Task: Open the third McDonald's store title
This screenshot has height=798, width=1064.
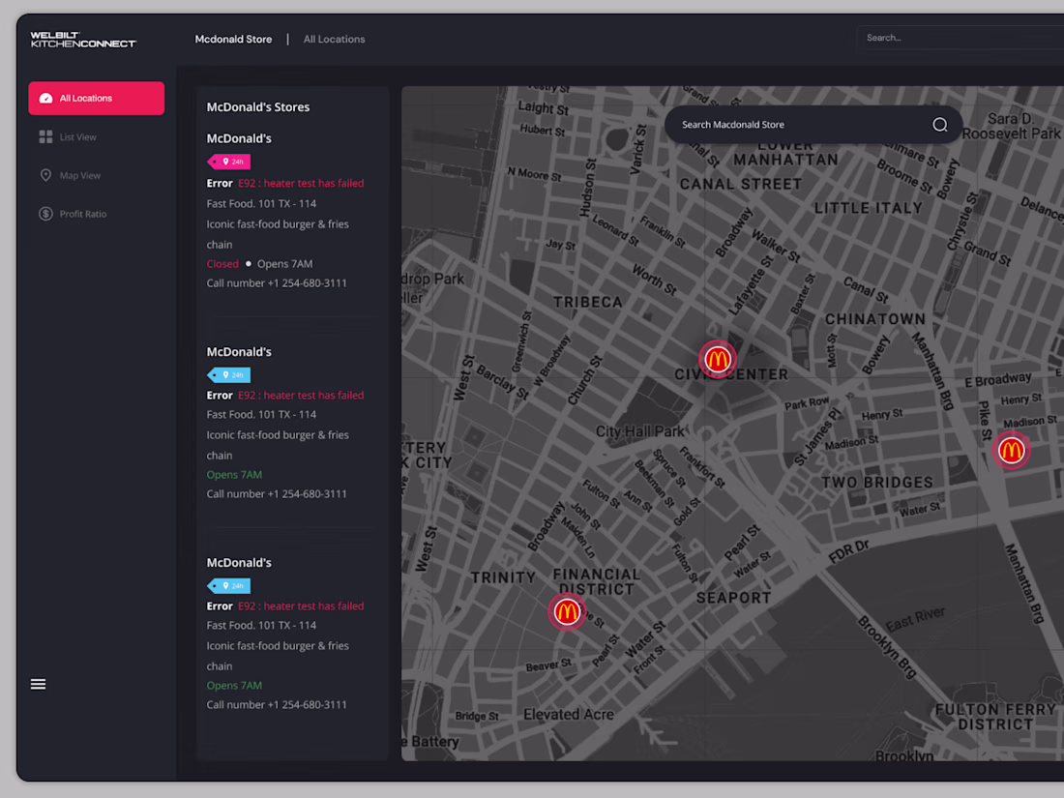Action: pos(239,563)
